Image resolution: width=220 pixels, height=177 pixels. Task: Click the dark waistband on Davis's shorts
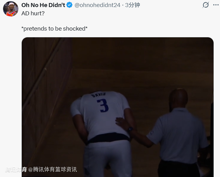pos(109,138)
